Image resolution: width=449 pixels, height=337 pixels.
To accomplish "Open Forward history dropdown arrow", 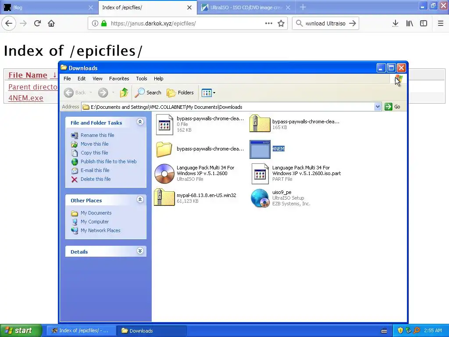I will [113, 93].
